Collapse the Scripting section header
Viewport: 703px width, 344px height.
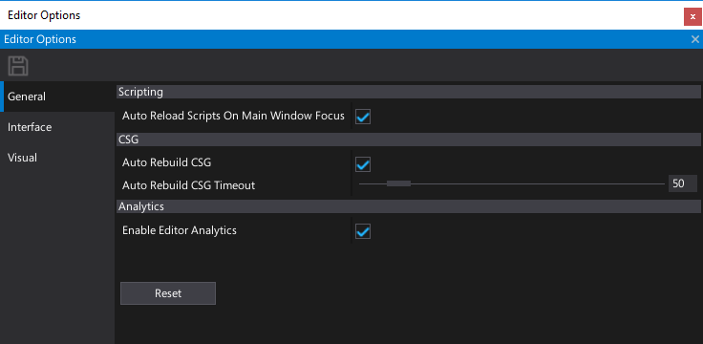pos(408,92)
